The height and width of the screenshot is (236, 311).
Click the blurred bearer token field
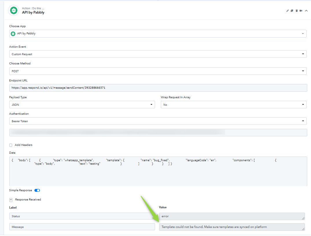point(158,133)
